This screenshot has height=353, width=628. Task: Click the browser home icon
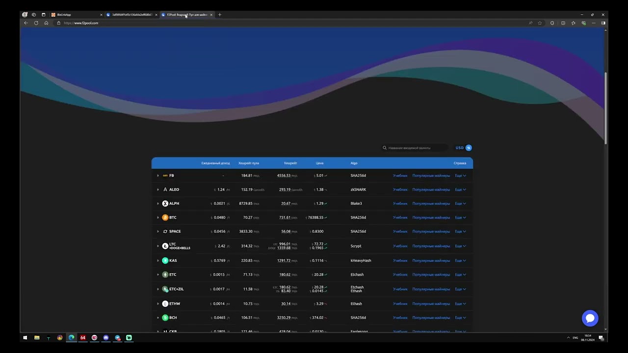pyautogui.click(x=46, y=23)
